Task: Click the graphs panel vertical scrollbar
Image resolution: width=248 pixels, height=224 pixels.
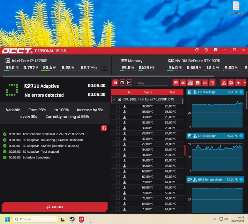Action: pyautogui.click(x=247, y=100)
